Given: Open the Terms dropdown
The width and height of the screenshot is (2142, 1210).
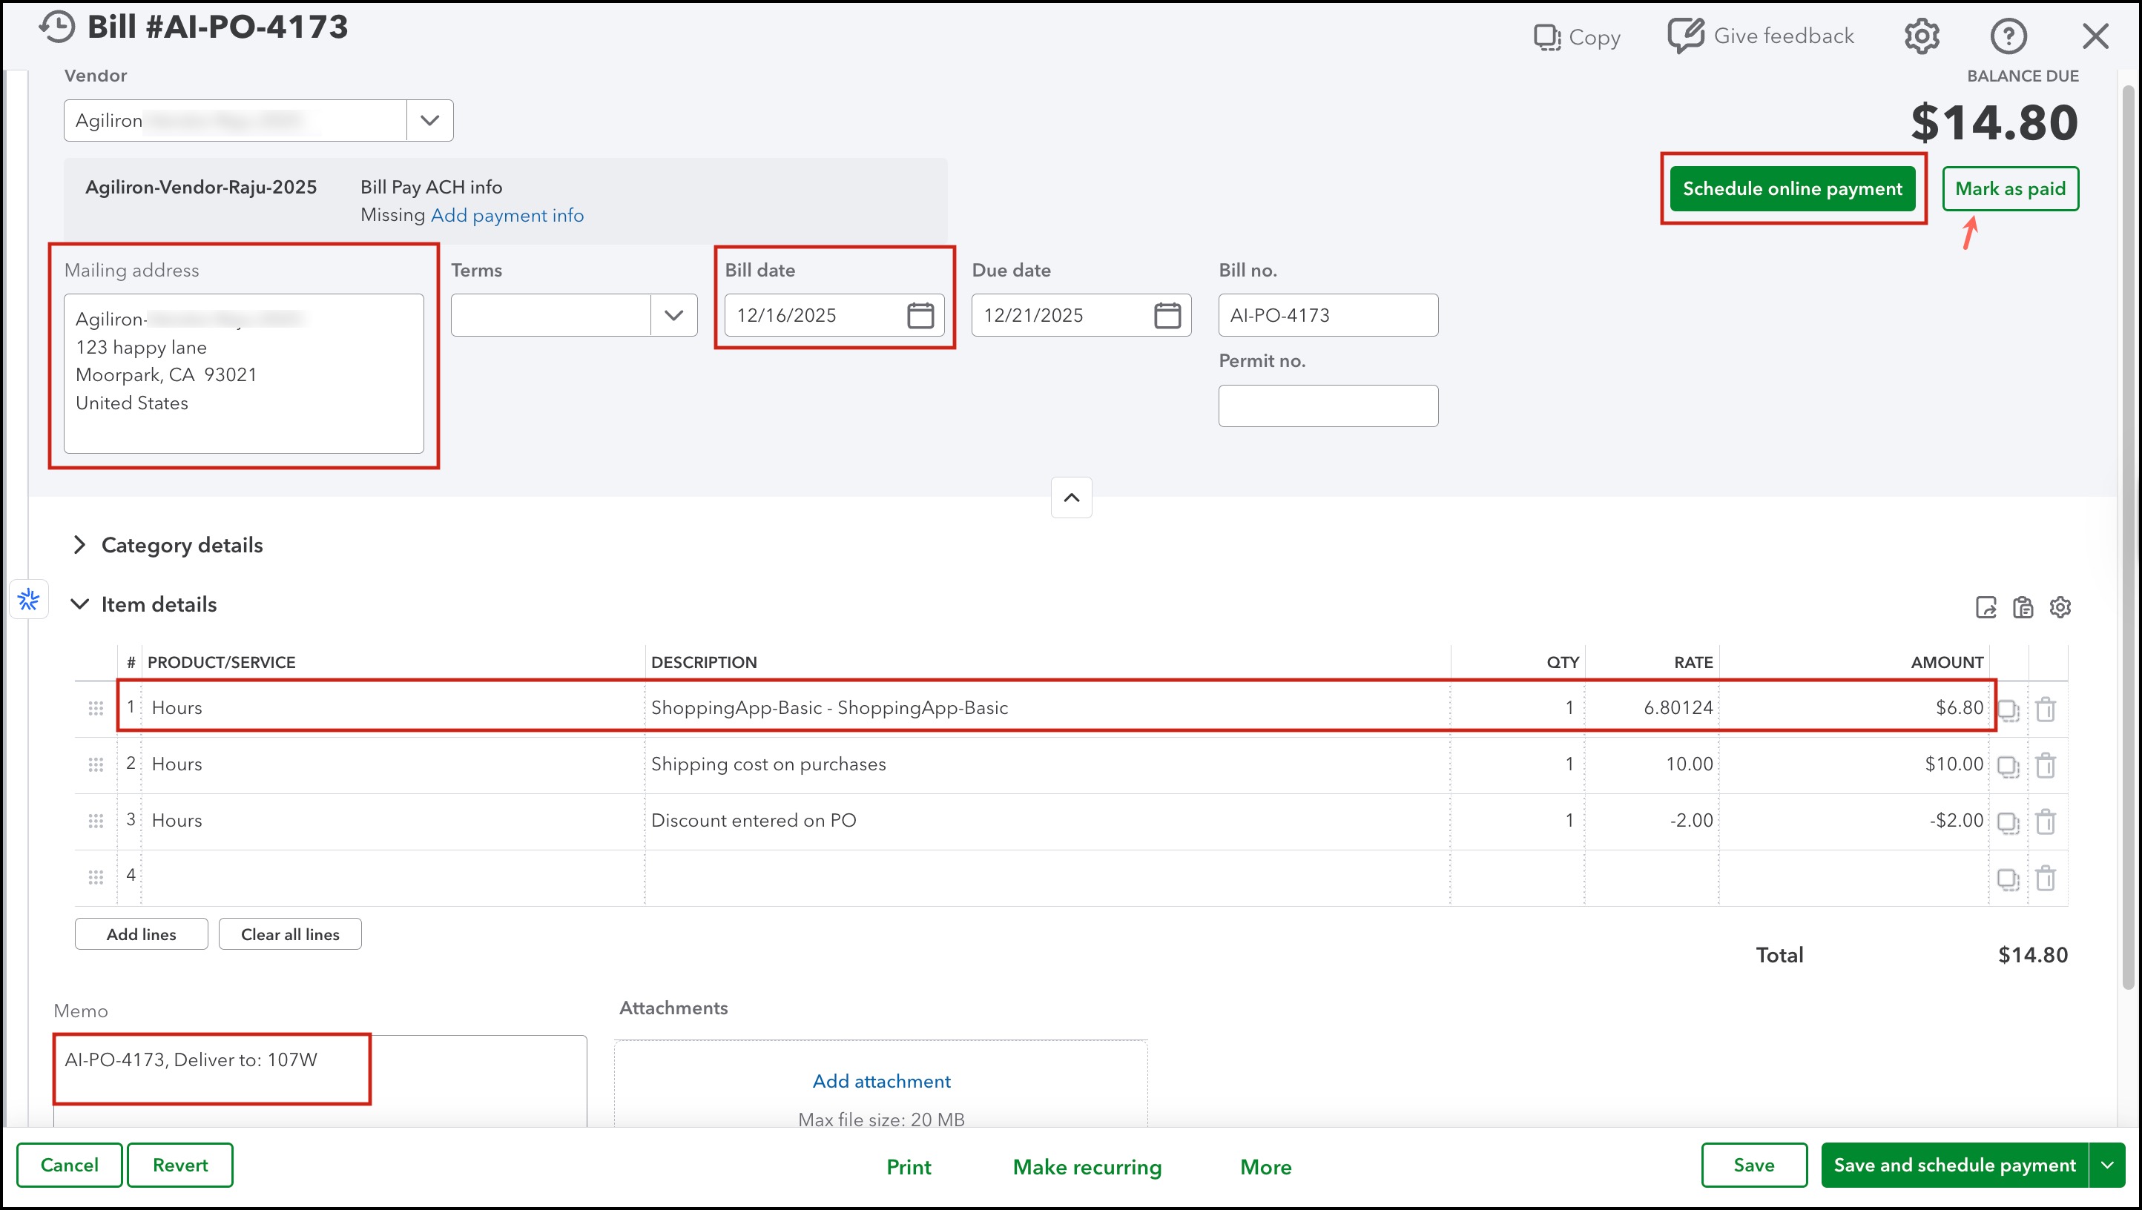Looking at the screenshot, I should [673, 315].
